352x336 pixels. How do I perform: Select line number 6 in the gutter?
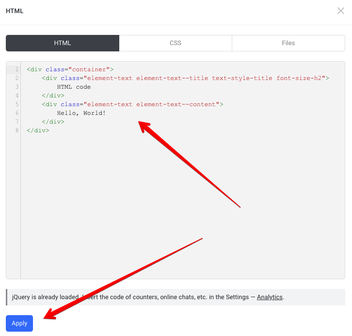pyautogui.click(x=16, y=113)
